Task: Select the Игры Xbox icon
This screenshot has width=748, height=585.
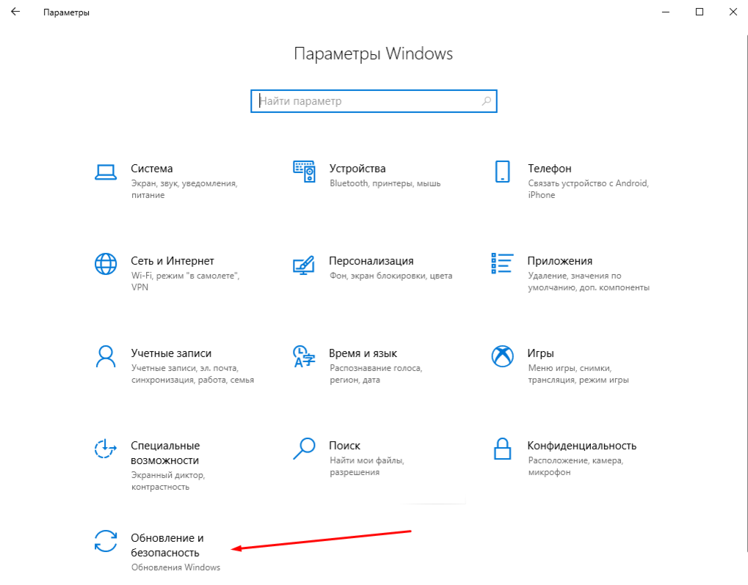Action: [502, 356]
